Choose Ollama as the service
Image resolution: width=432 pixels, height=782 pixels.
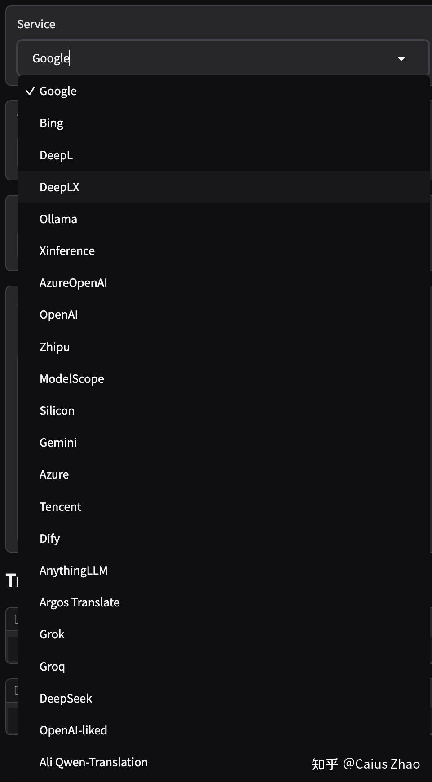[x=58, y=219]
